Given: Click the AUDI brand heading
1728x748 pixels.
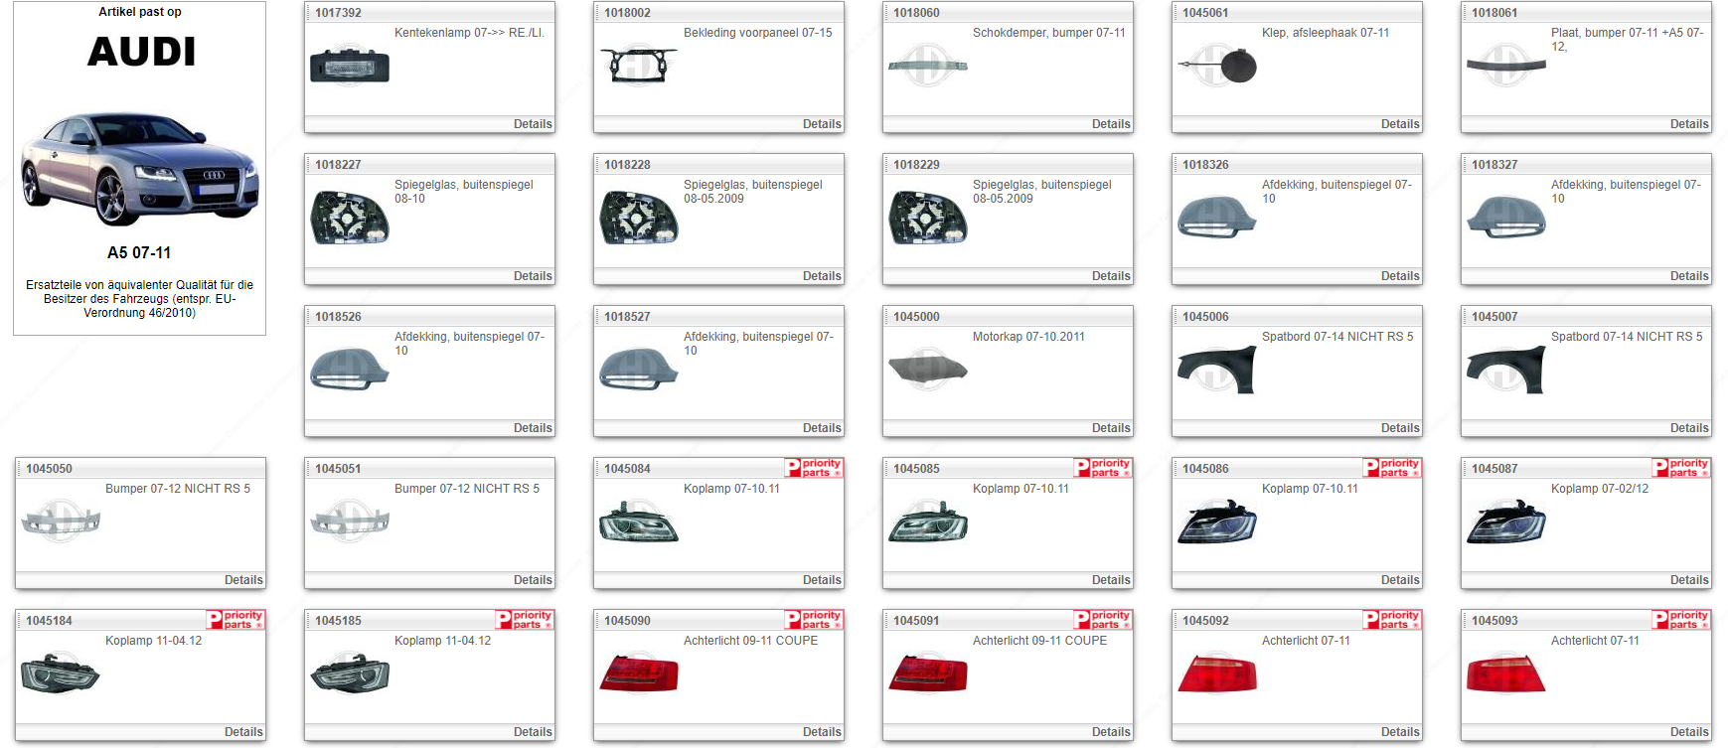Looking at the screenshot, I should [141, 52].
